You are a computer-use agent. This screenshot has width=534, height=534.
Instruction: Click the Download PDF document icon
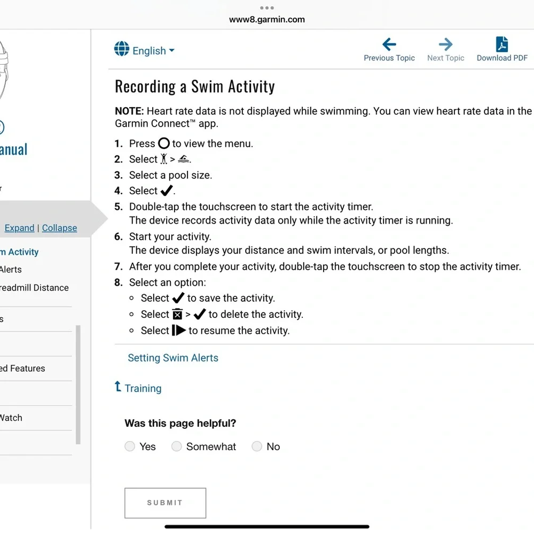click(502, 44)
